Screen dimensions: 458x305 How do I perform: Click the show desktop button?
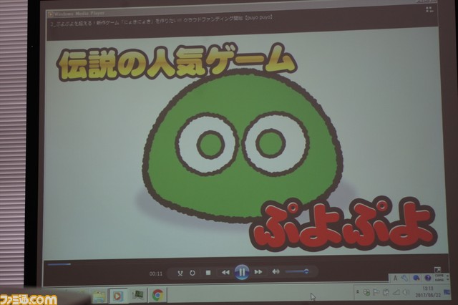click(447, 291)
